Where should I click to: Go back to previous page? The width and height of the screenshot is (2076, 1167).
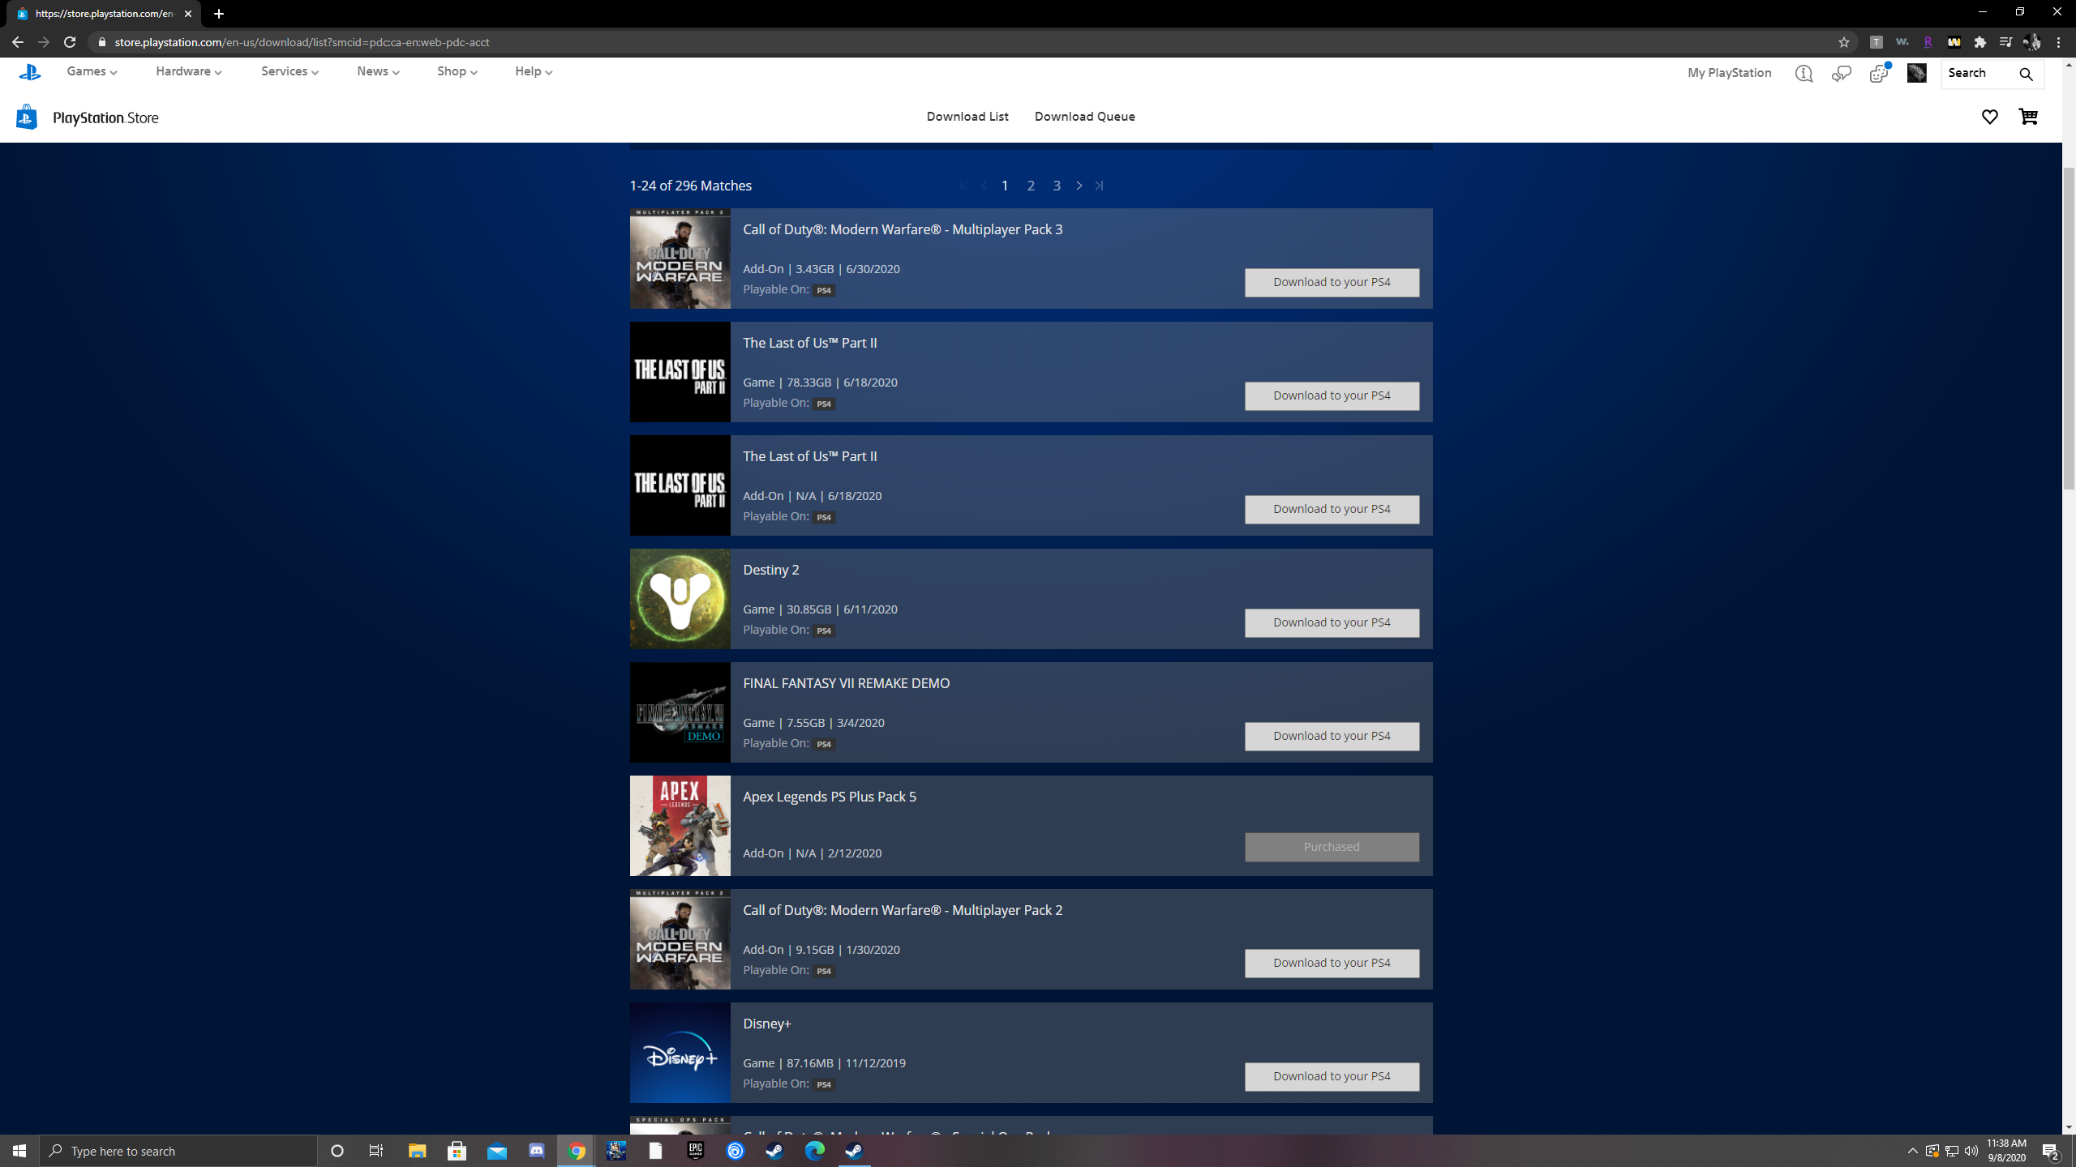click(17, 42)
